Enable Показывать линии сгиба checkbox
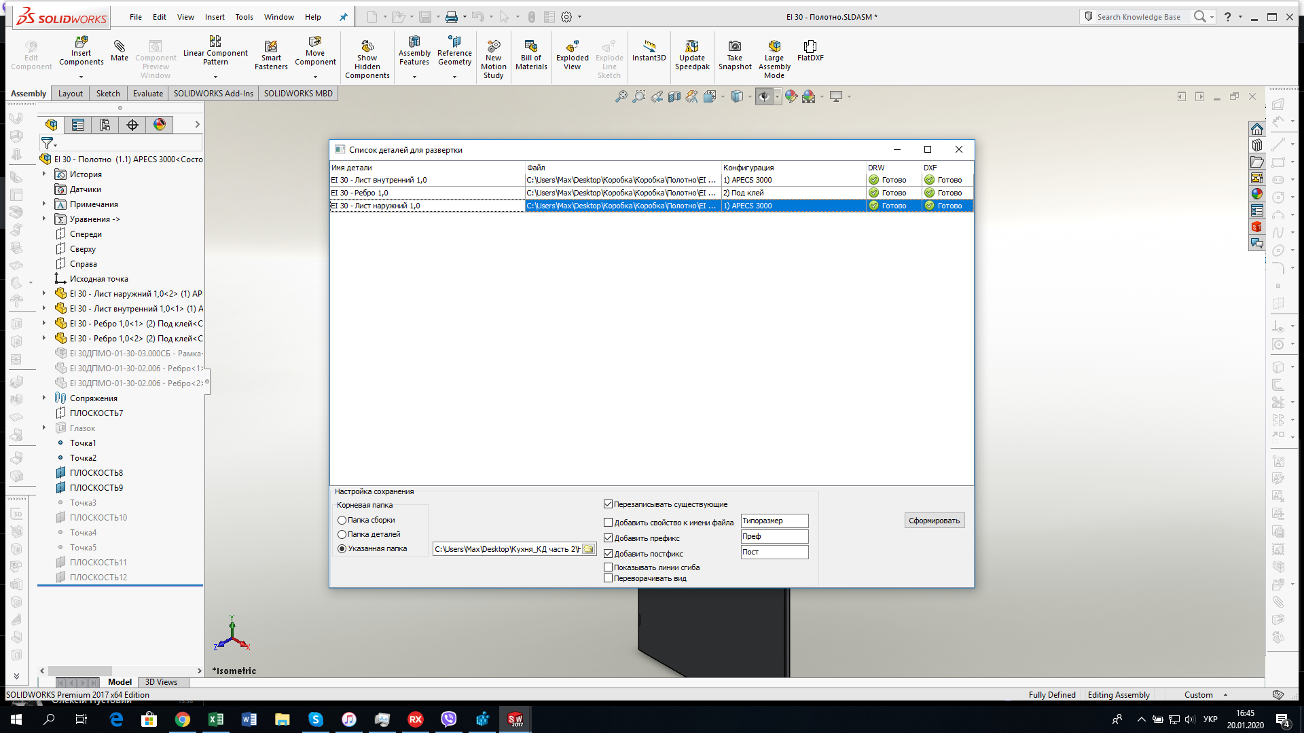 click(x=608, y=567)
